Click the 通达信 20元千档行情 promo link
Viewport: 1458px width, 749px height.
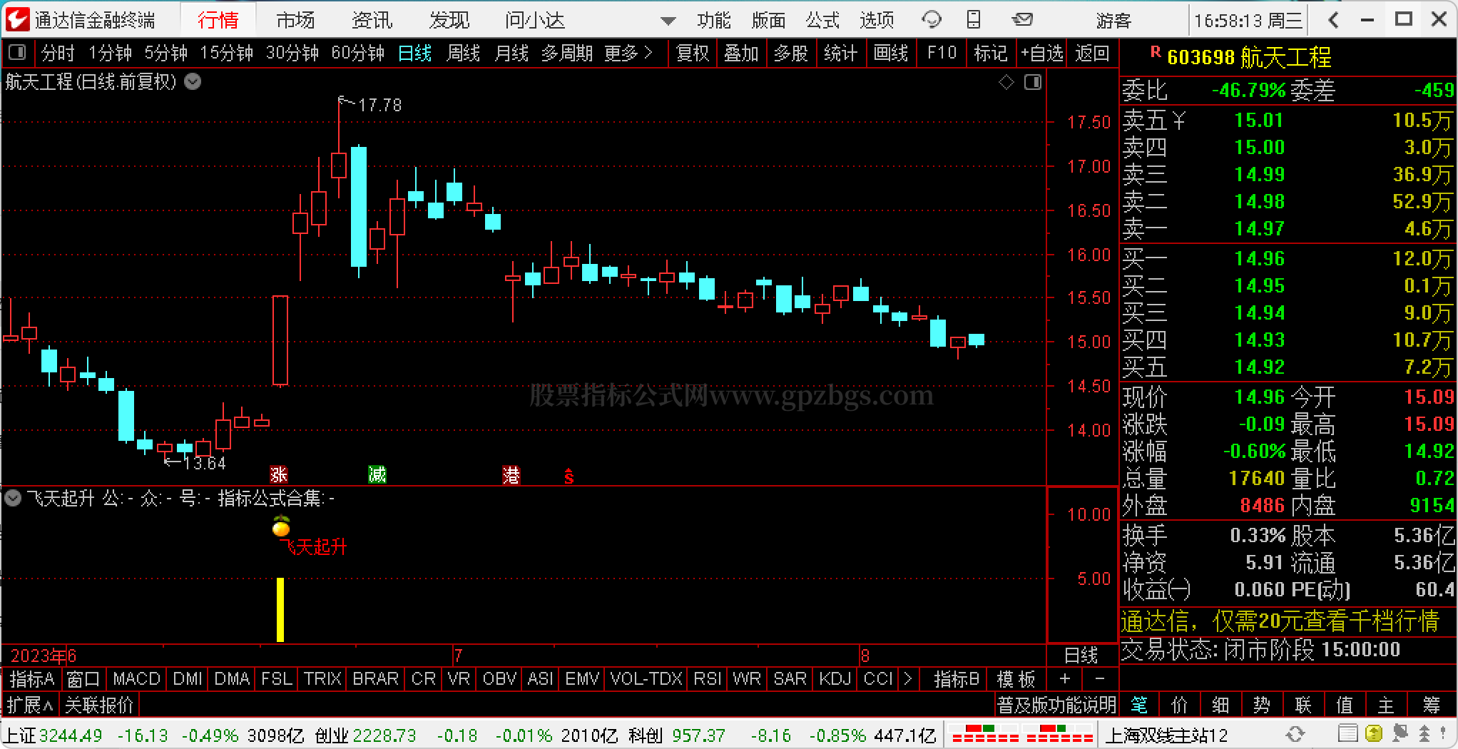1280,621
